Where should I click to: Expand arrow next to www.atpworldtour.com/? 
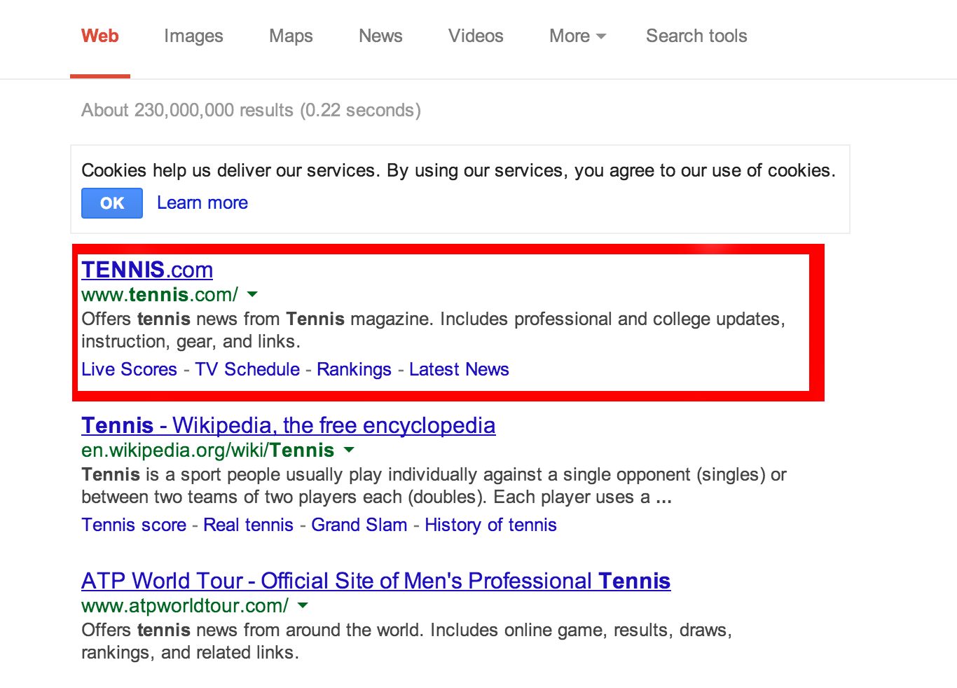(303, 605)
